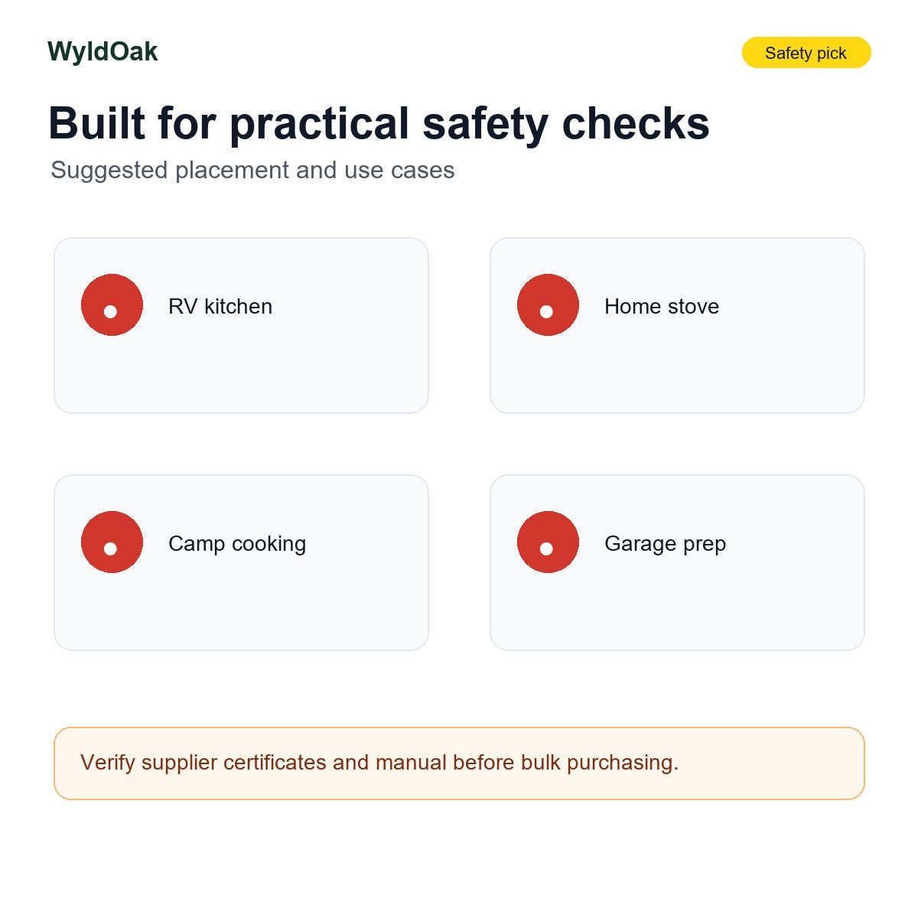The image size is (918, 918).
Task: Select the Garage prep label
Action: (665, 544)
